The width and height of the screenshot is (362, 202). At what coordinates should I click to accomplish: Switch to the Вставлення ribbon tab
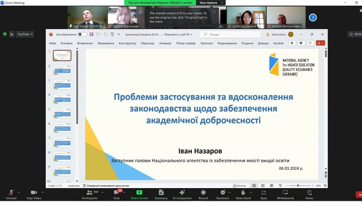tap(85, 43)
